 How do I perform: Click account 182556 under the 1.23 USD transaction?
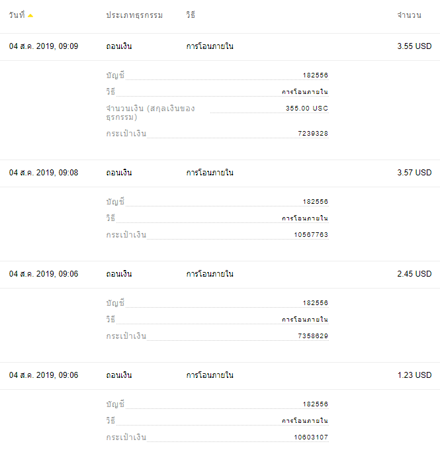pyautogui.click(x=315, y=404)
